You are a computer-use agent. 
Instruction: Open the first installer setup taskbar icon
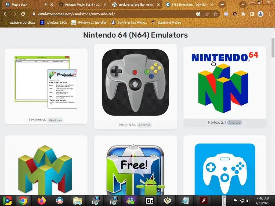[x=96, y=201]
